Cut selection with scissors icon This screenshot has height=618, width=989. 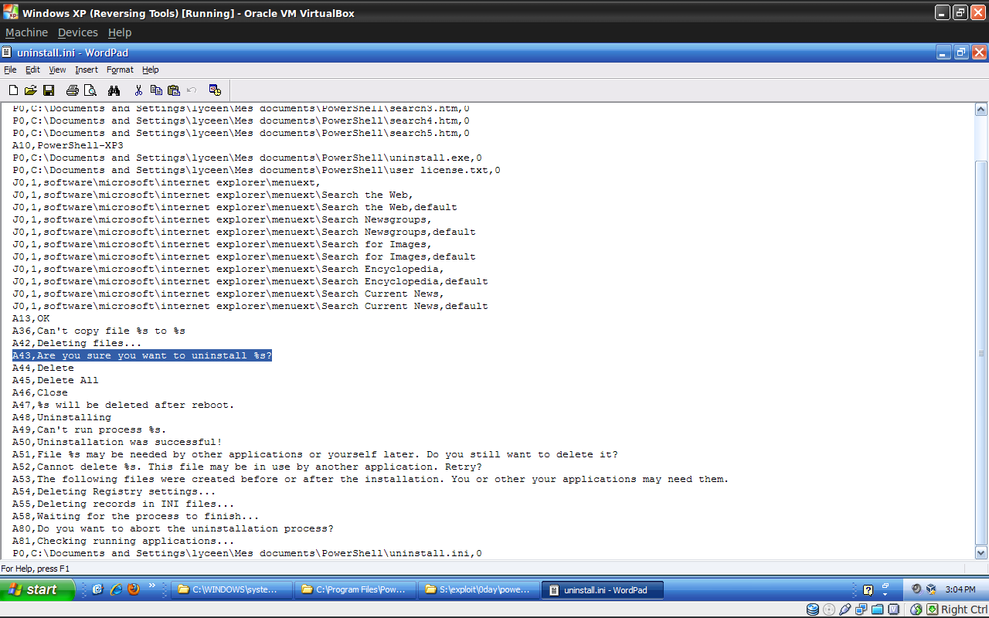(x=138, y=90)
